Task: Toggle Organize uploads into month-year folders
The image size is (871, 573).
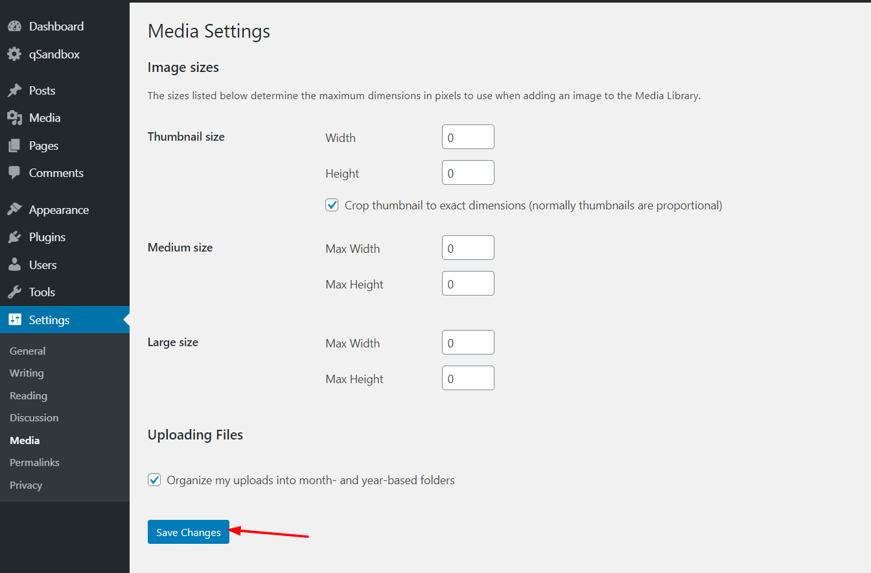Action: point(154,480)
